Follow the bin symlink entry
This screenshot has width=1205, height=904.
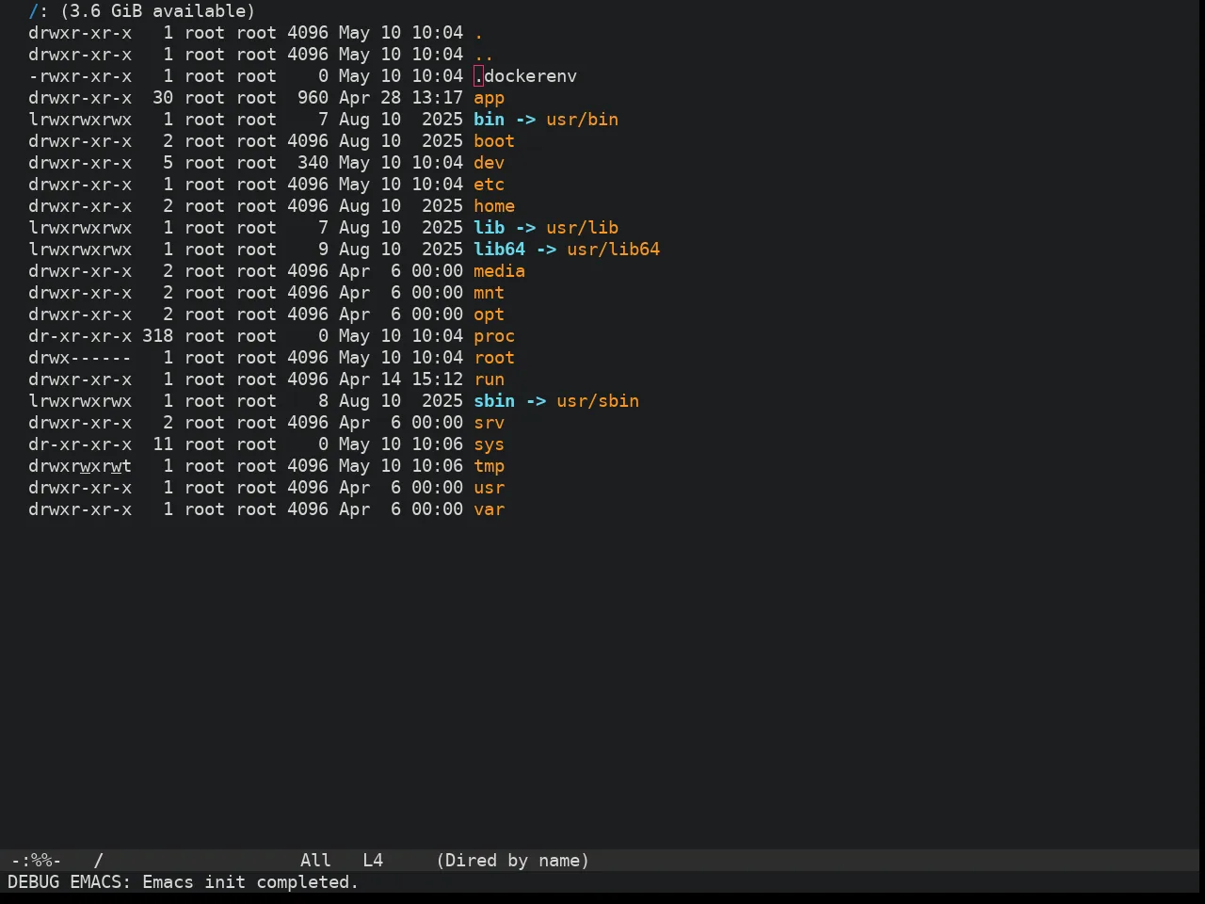click(x=489, y=120)
